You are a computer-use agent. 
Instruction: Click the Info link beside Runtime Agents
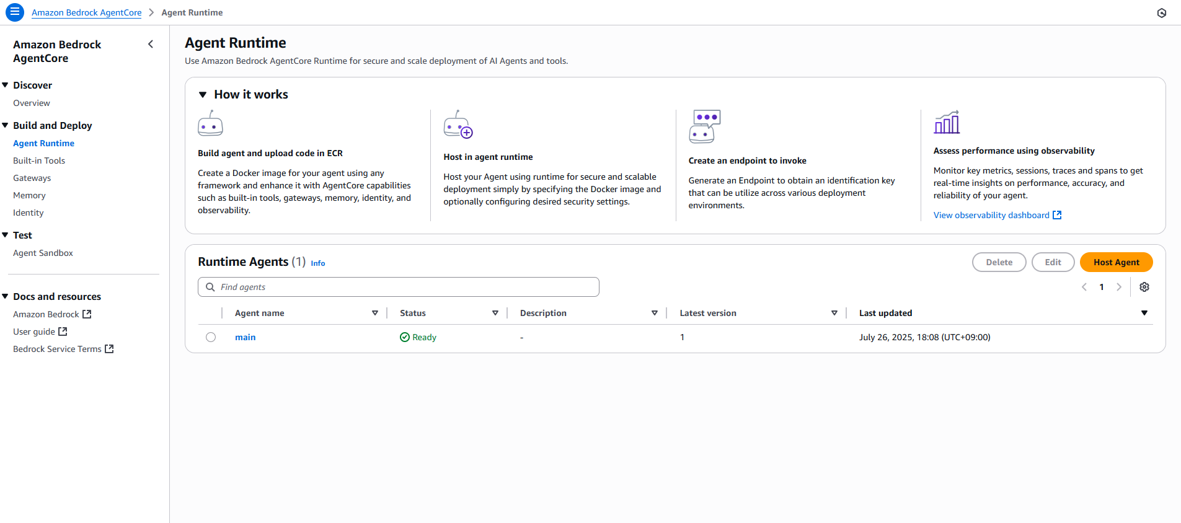(x=318, y=263)
